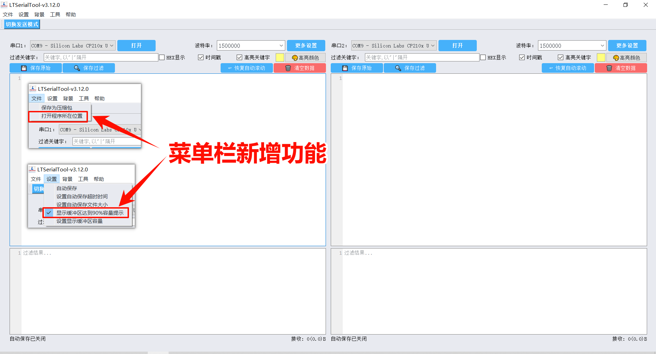Click port 1 yellow highlight color swatch

280,57
